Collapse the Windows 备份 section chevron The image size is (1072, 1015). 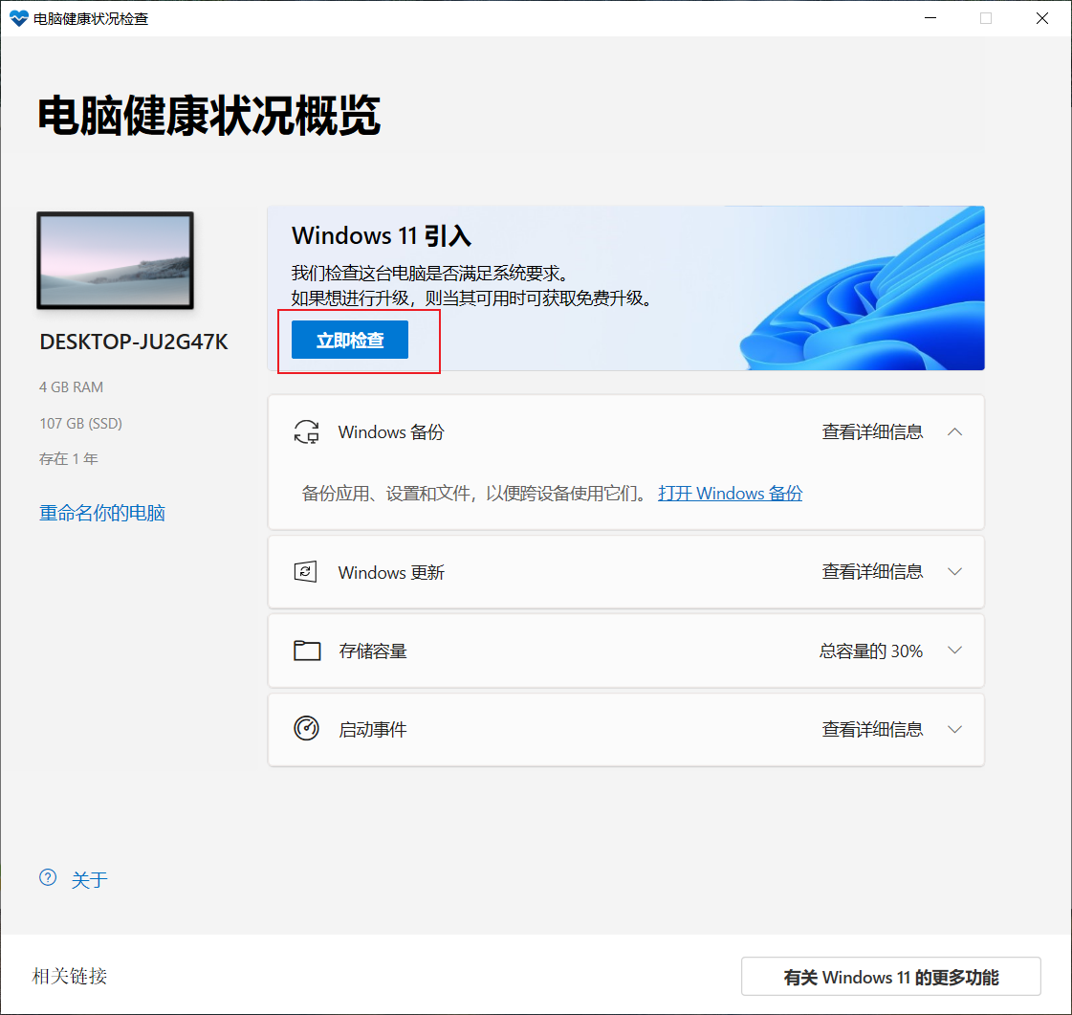[954, 431]
